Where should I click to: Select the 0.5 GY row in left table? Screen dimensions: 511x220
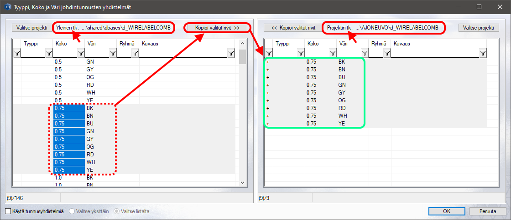124,70
